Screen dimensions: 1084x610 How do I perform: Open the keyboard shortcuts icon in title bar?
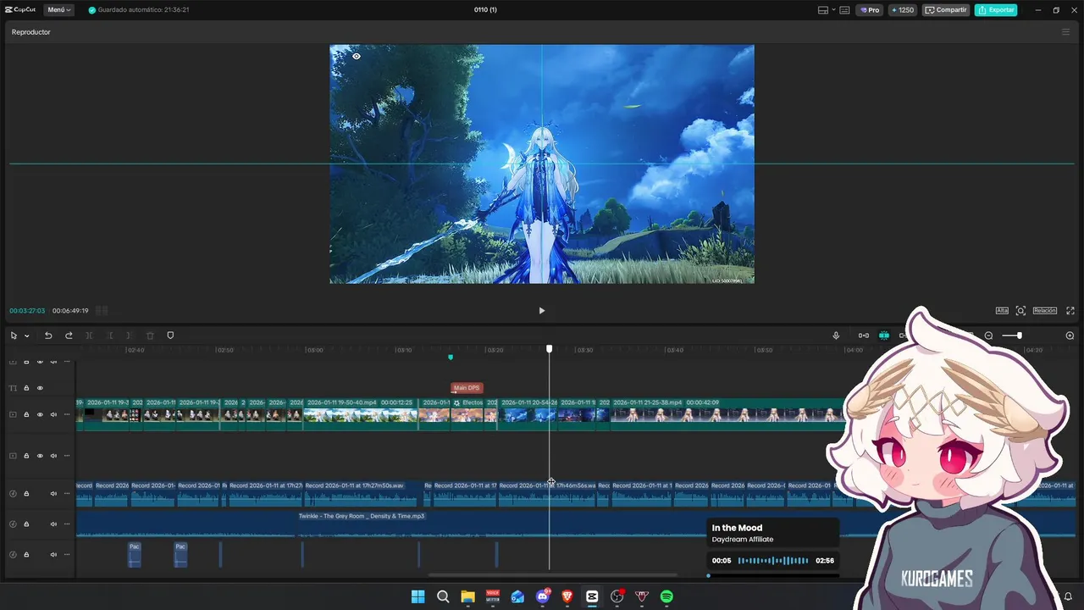pos(844,10)
